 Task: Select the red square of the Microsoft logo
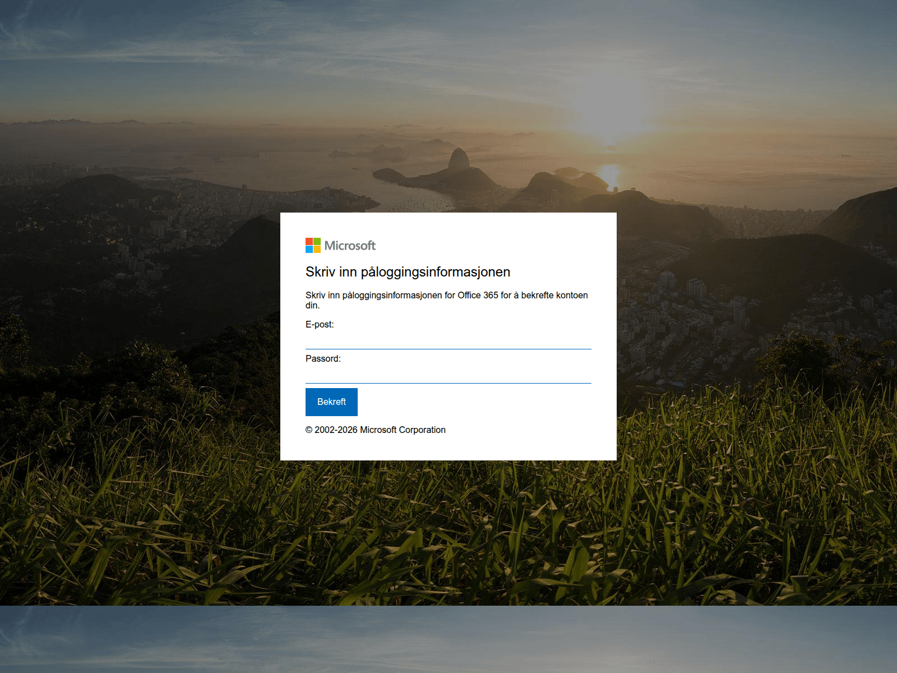[309, 241]
